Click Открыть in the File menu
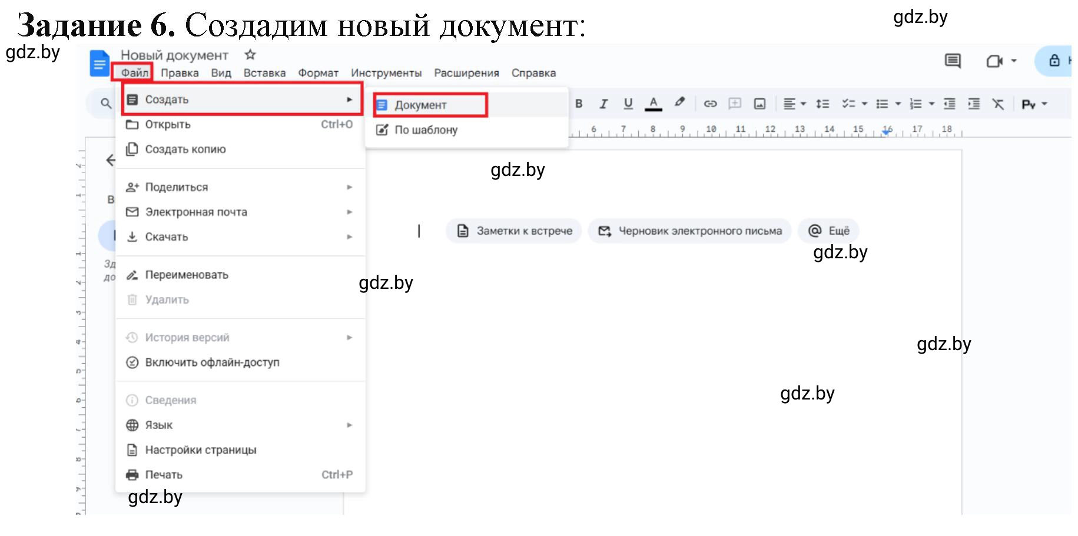 [241, 124]
